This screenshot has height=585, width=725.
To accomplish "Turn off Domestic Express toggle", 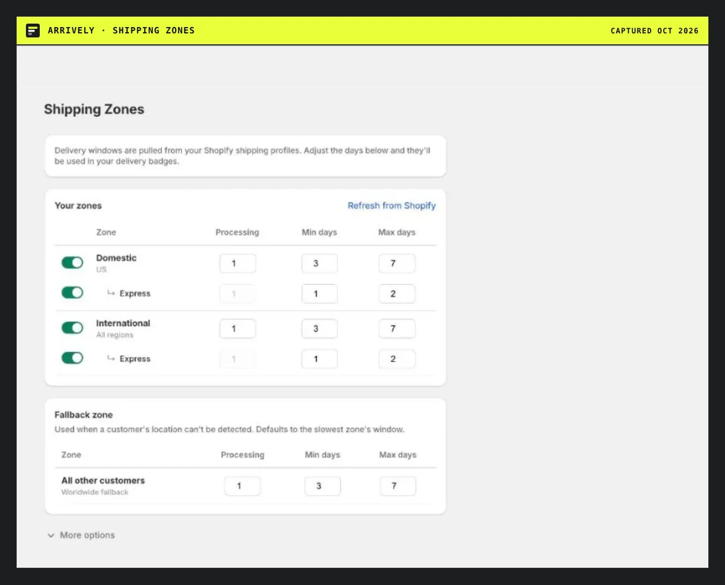I will 73,292.
